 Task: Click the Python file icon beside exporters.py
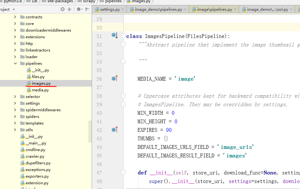22,176
